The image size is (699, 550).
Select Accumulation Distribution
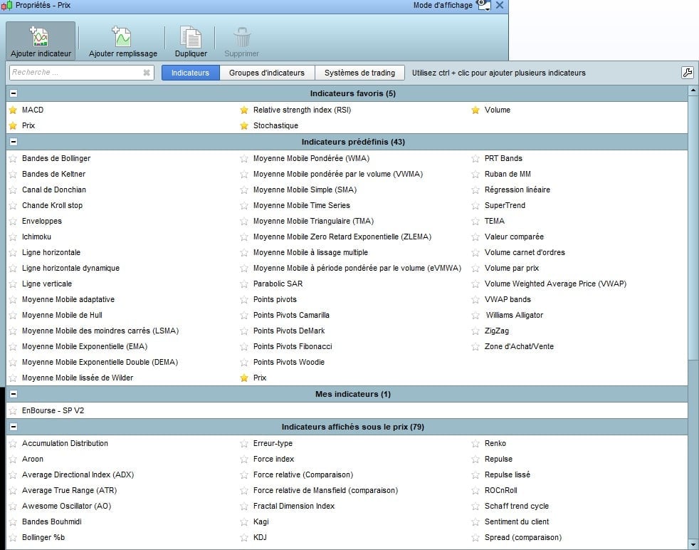(65, 443)
